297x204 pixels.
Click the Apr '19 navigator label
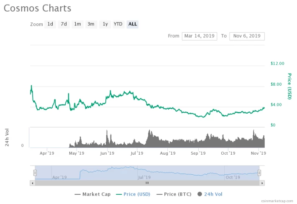pos(59,178)
